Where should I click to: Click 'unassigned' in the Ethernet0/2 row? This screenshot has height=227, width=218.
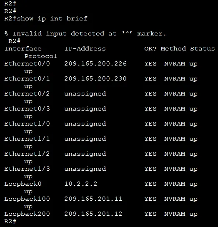click(x=85, y=94)
